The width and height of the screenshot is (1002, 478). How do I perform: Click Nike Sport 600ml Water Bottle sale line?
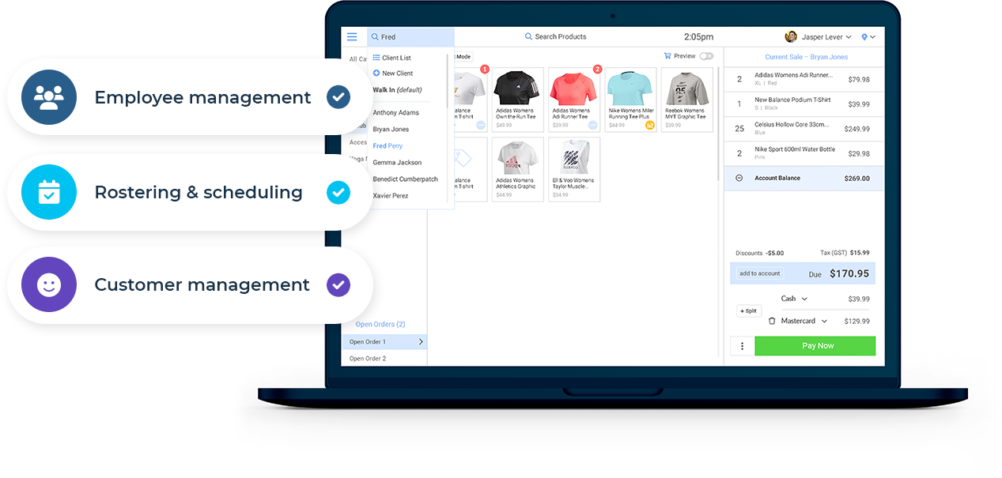803,153
